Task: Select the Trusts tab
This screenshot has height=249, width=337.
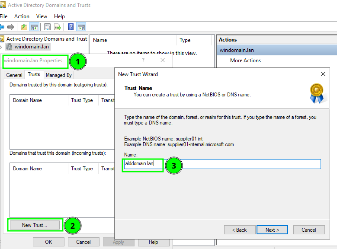Action: point(34,74)
